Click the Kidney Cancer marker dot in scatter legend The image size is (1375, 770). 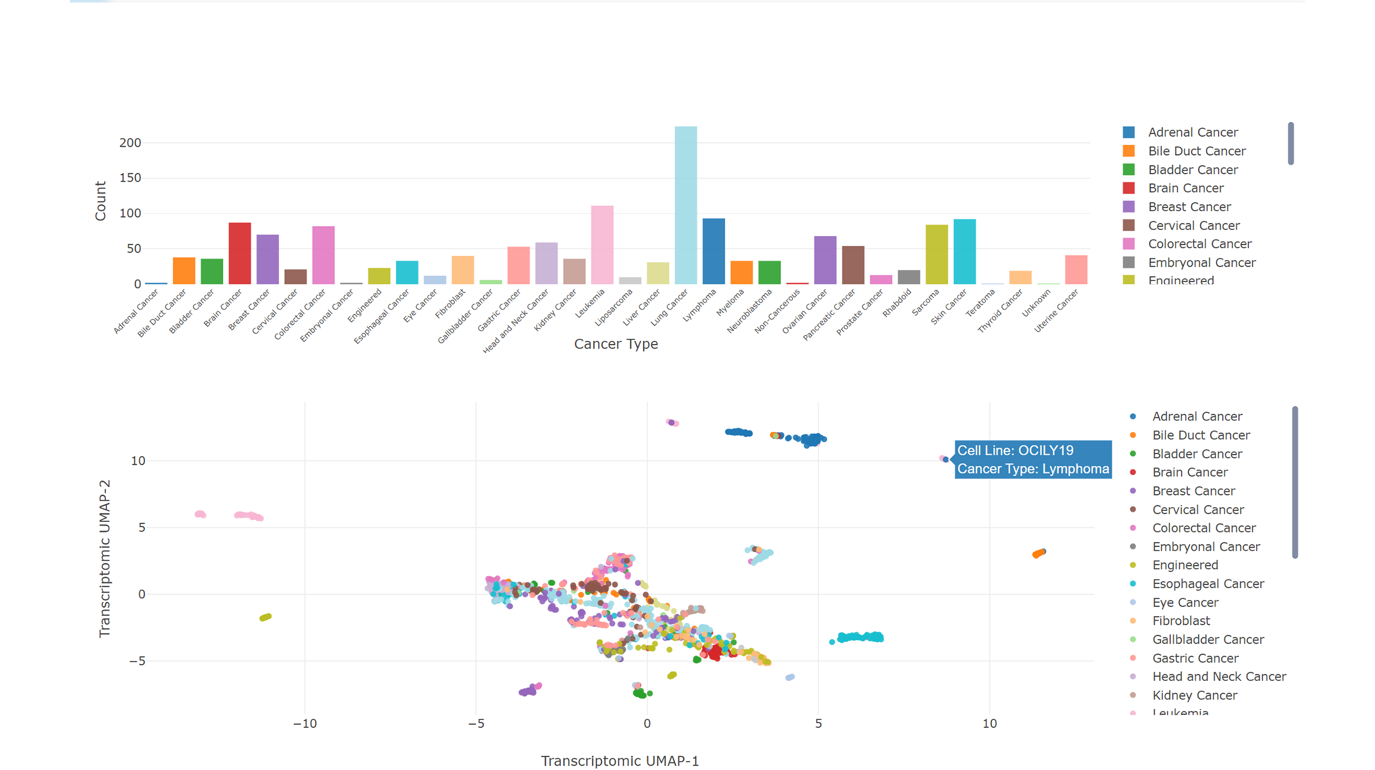[x=1133, y=695]
